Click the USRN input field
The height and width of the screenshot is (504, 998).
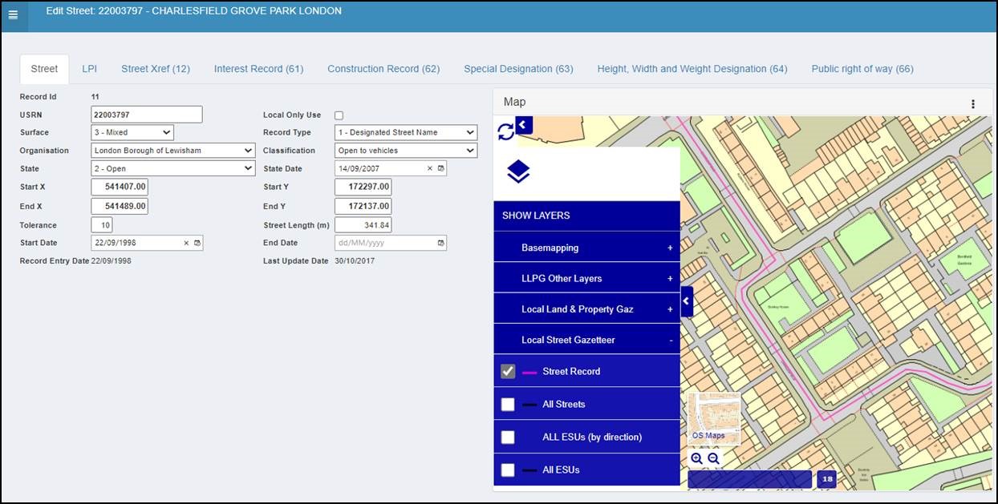tap(147, 115)
